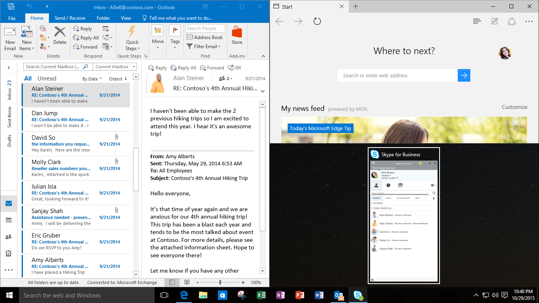Click the Edge address search box
Image resolution: width=539 pixels, height=303 pixels.
pyautogui.click(x=398, y=75)
